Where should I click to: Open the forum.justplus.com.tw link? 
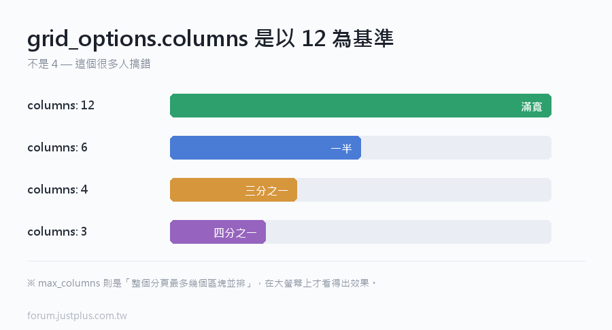tap(78, 316)
